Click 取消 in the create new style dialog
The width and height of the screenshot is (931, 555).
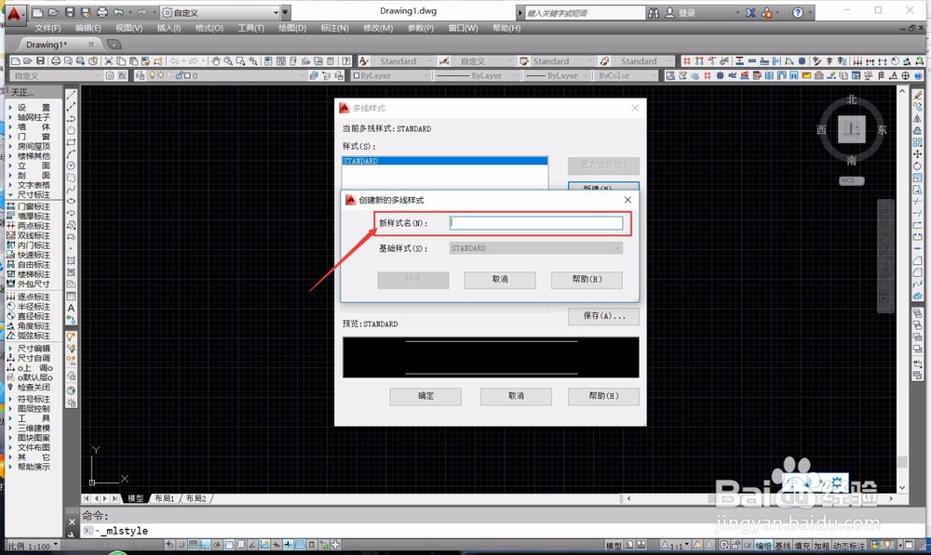click(500, 279)
